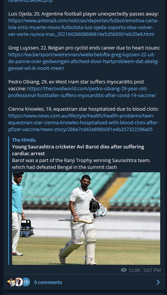
Task: Click the partial link ending in .php
Action: coord(30,1)
